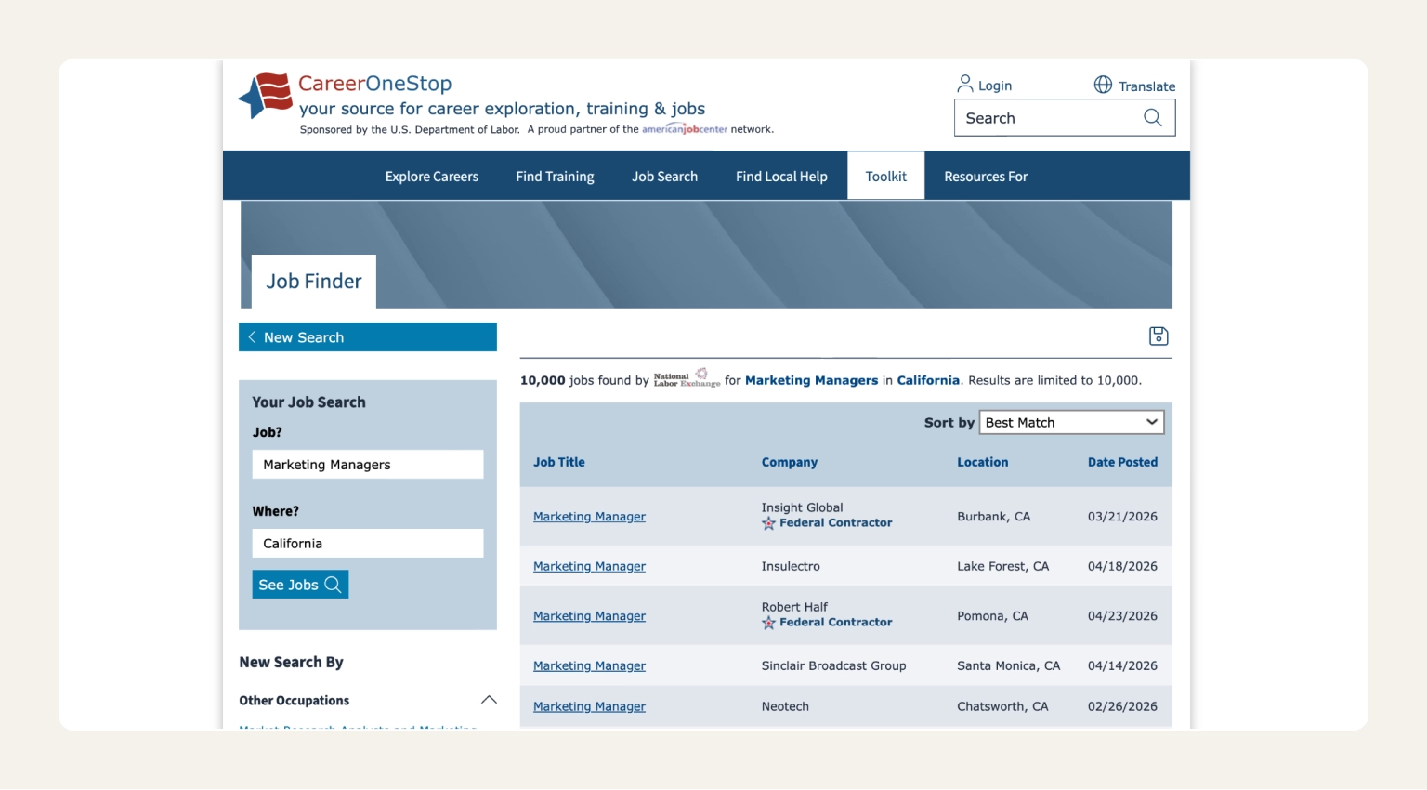This screenshot has width=1427, height=790.
Task: Open the Sinclair Broadcast Group Marketing Manager link
Action: 589,665
